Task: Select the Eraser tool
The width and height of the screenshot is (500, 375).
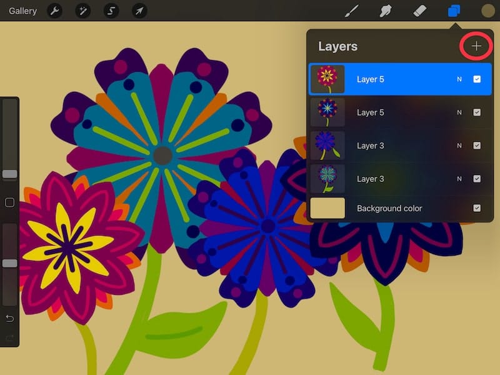Action: [x=419, y=11]
